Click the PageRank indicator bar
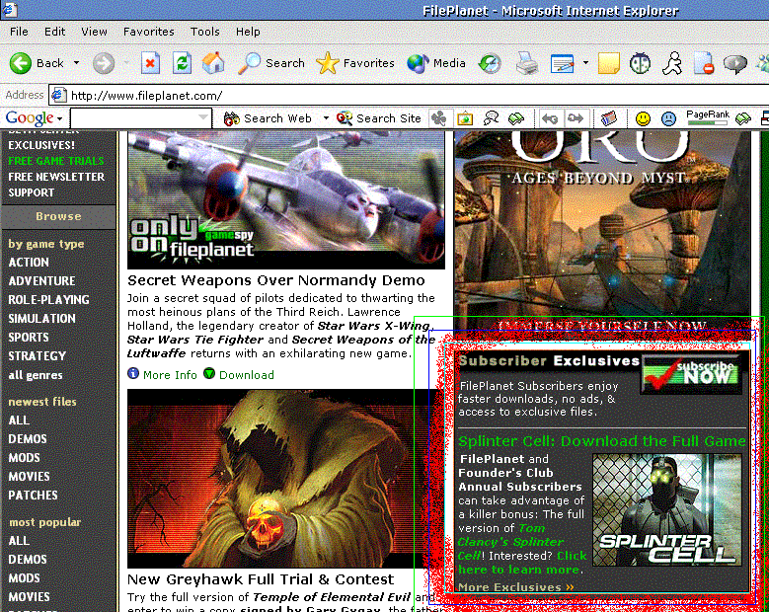Viewport: 769px width, 612px height. (x=707, y=117)
